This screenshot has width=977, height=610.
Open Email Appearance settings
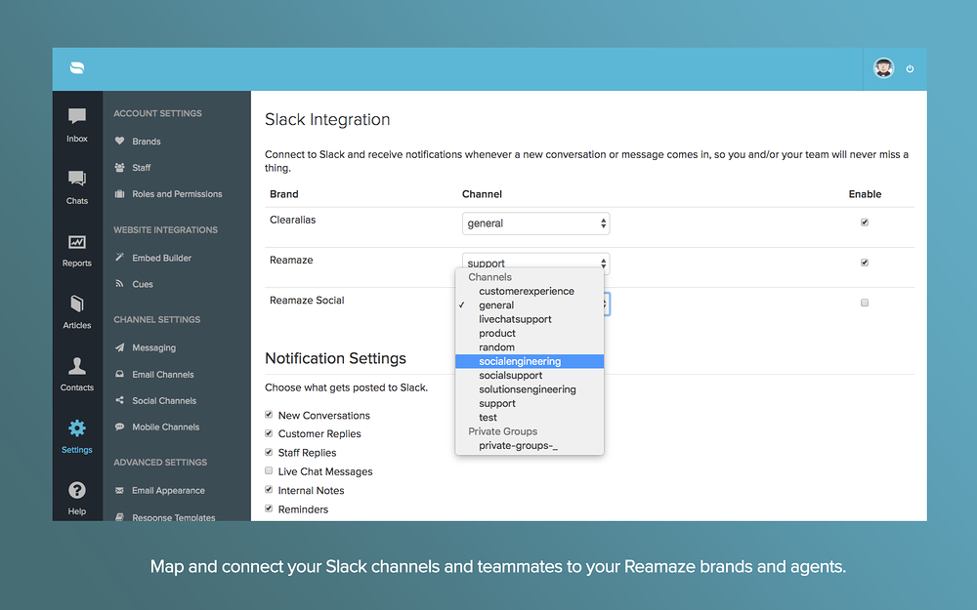(168, 491)
